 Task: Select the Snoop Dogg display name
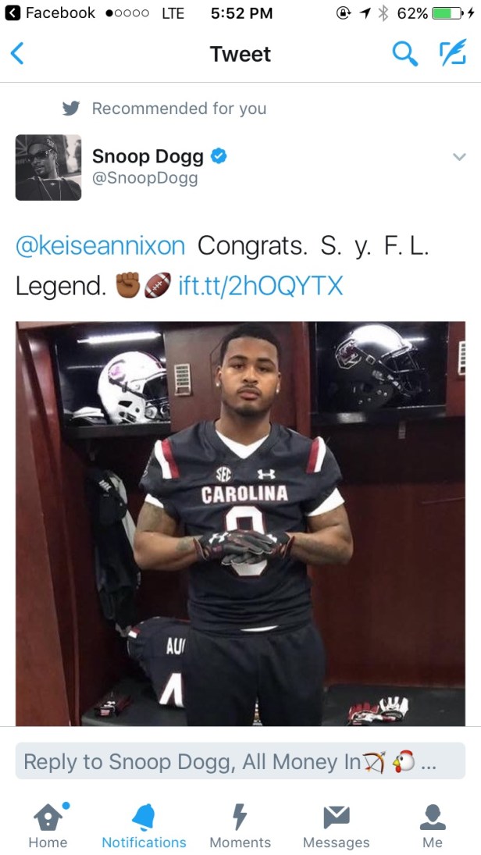[x=148, y=156]
